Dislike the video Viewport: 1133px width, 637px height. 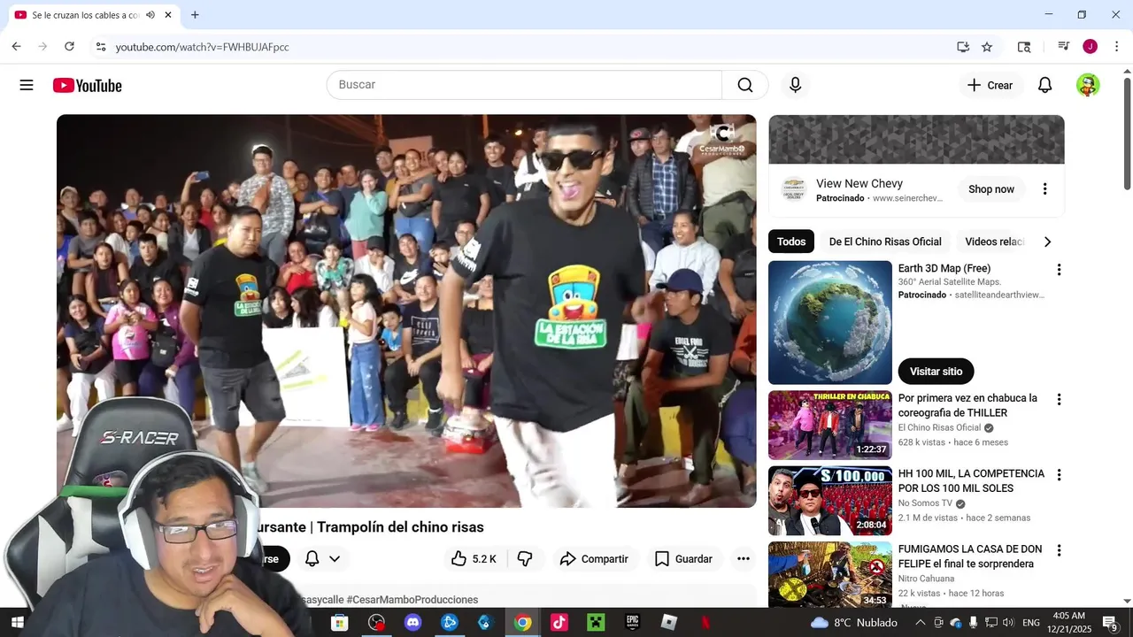tap(525, 558)
